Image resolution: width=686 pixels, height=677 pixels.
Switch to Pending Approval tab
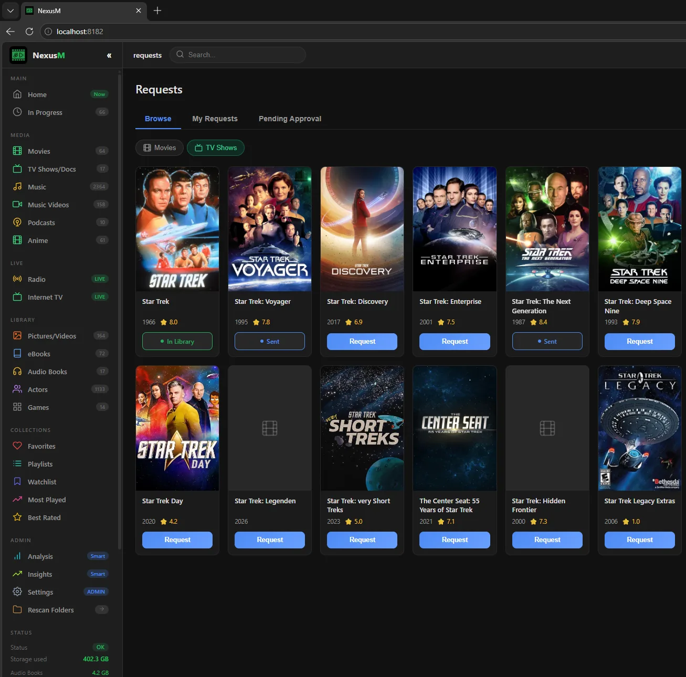click(x=290, y=119)
